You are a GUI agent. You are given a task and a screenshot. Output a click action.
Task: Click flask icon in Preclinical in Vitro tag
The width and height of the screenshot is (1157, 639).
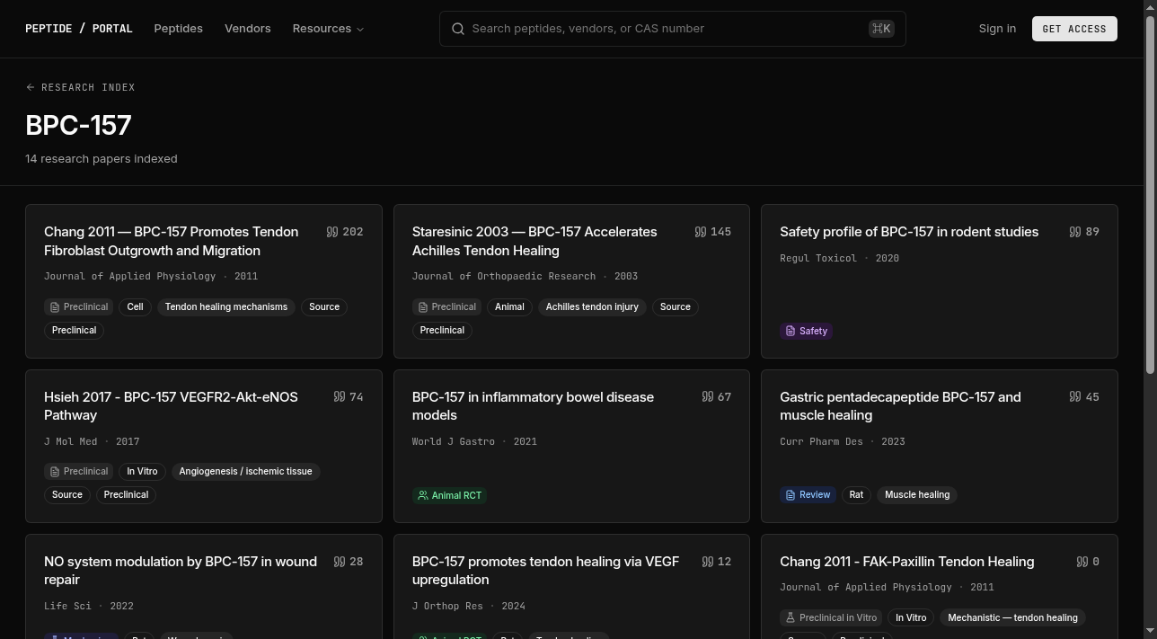(x=790, y=618)
